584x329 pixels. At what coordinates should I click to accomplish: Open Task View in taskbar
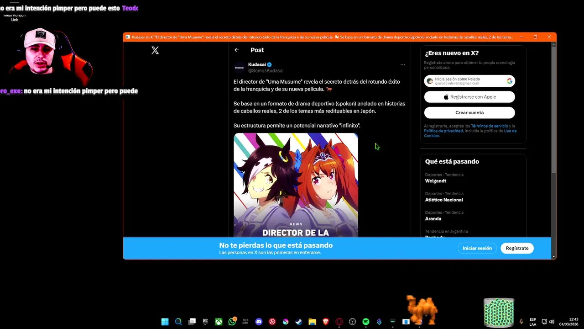coord(192,322)
